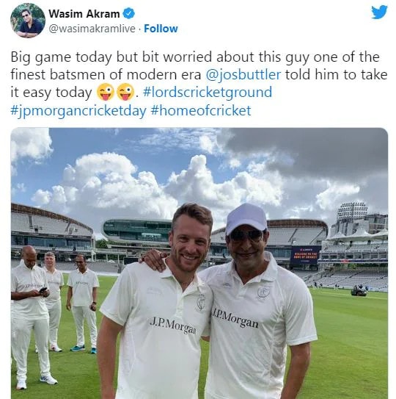Image resolution: width=396 pixels, height=399 pixels.
Task: Click the Wasim Akram display name
Action: click(x=84, y=14)
